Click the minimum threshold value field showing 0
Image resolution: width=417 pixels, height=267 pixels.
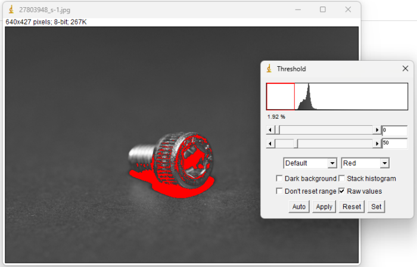point(394,131)
